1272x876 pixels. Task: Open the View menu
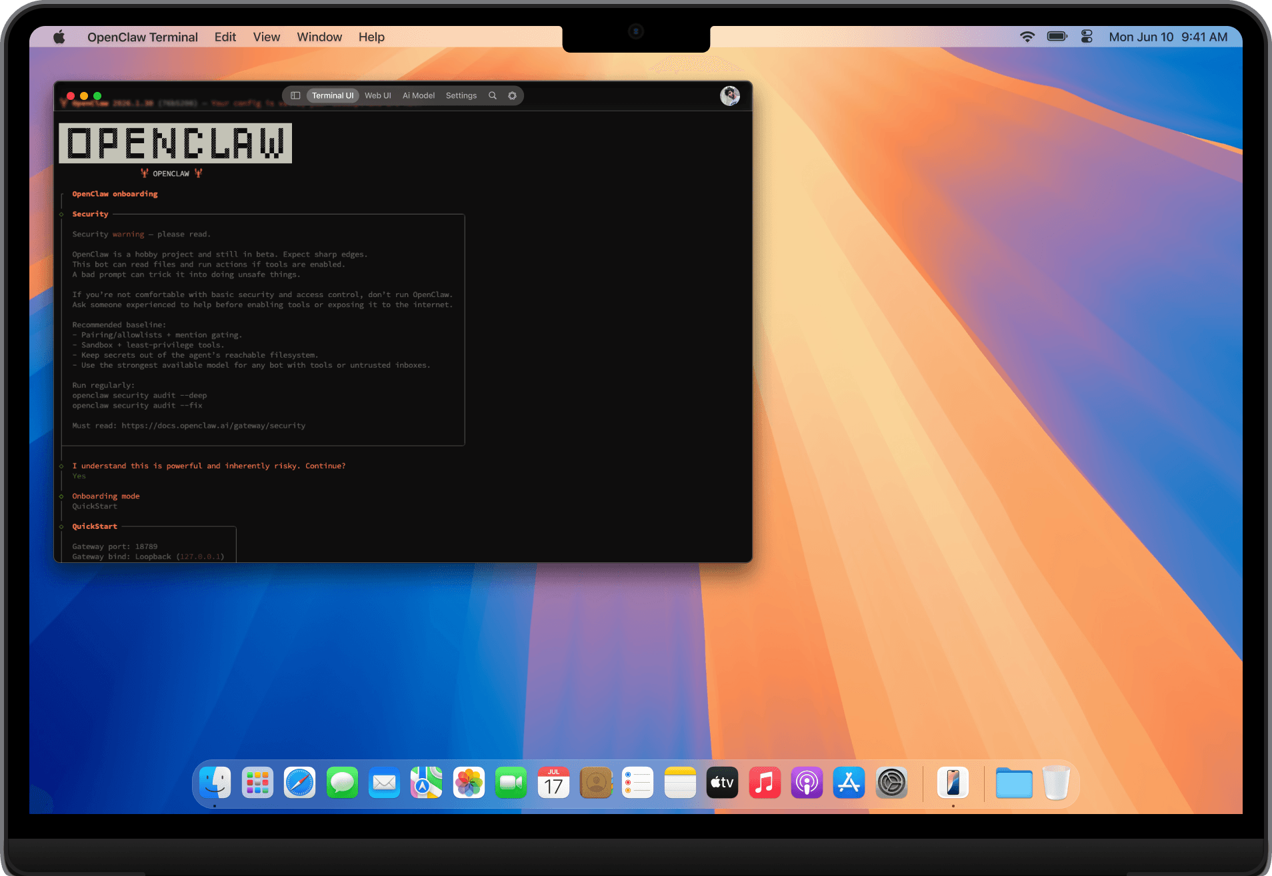click(x=266, y=37)
